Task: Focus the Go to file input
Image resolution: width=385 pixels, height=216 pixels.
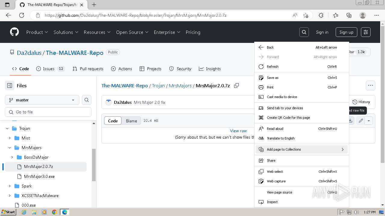Action: pos(48,112)
